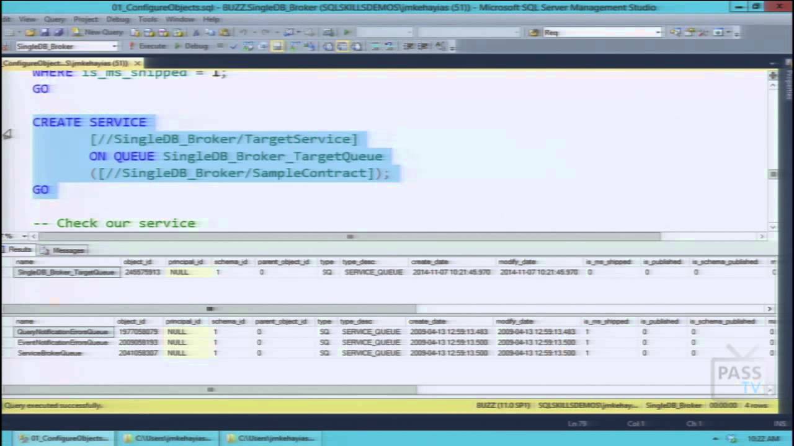Close the ConfigureObjects document tab
This screenshot has height=446, width=794.
click(138, 63)
